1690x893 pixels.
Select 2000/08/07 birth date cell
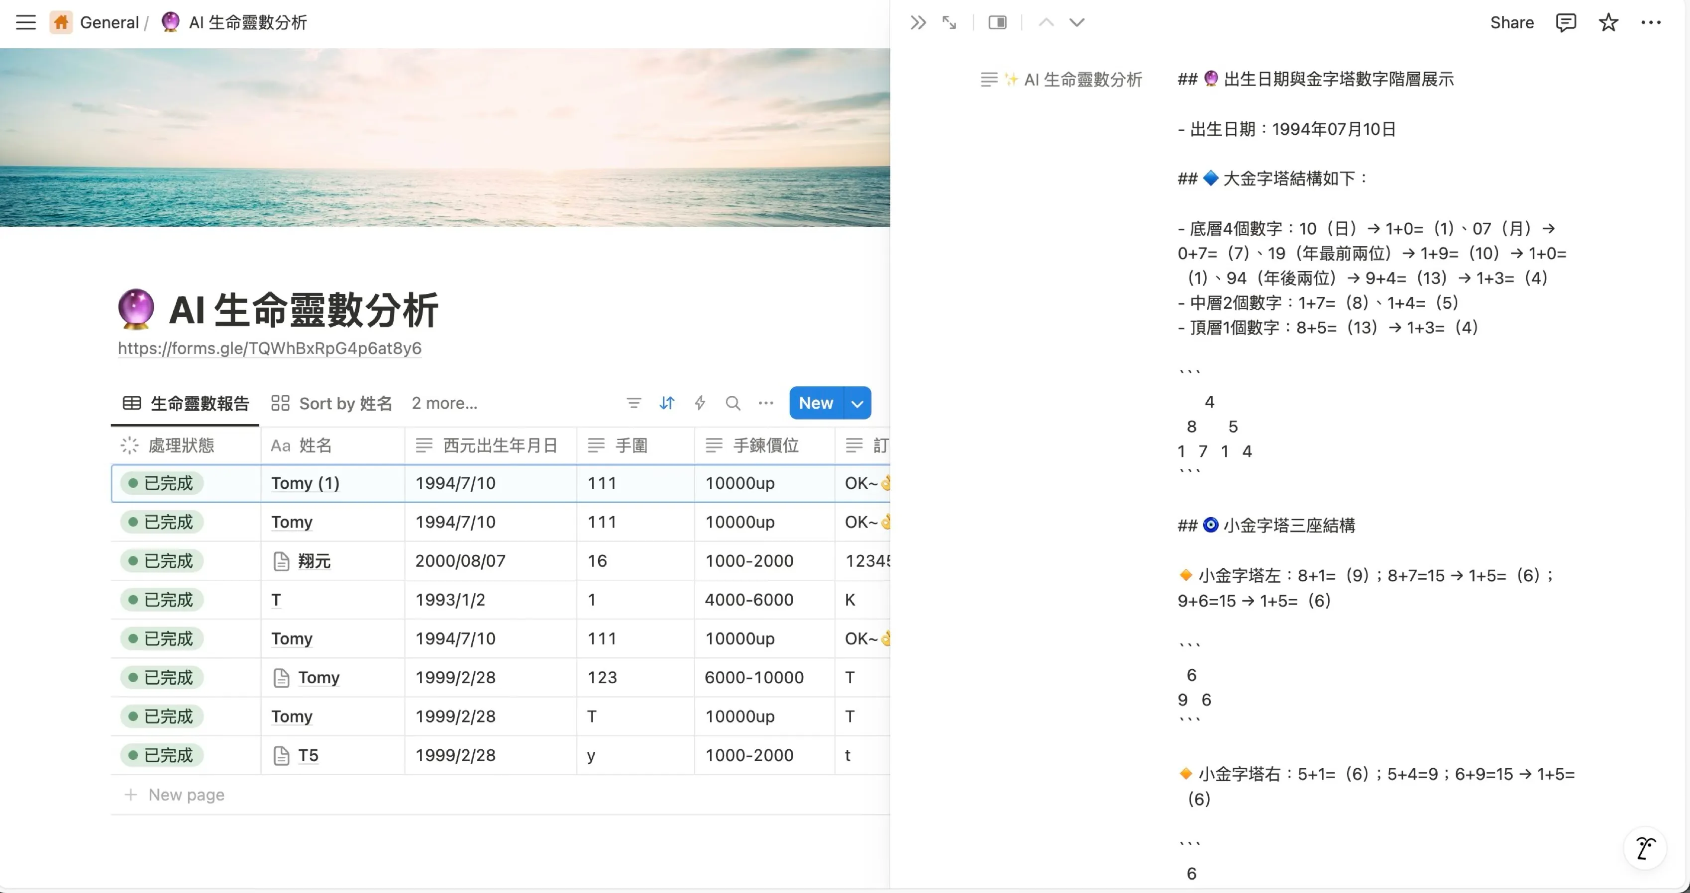(x=491, y=561)
